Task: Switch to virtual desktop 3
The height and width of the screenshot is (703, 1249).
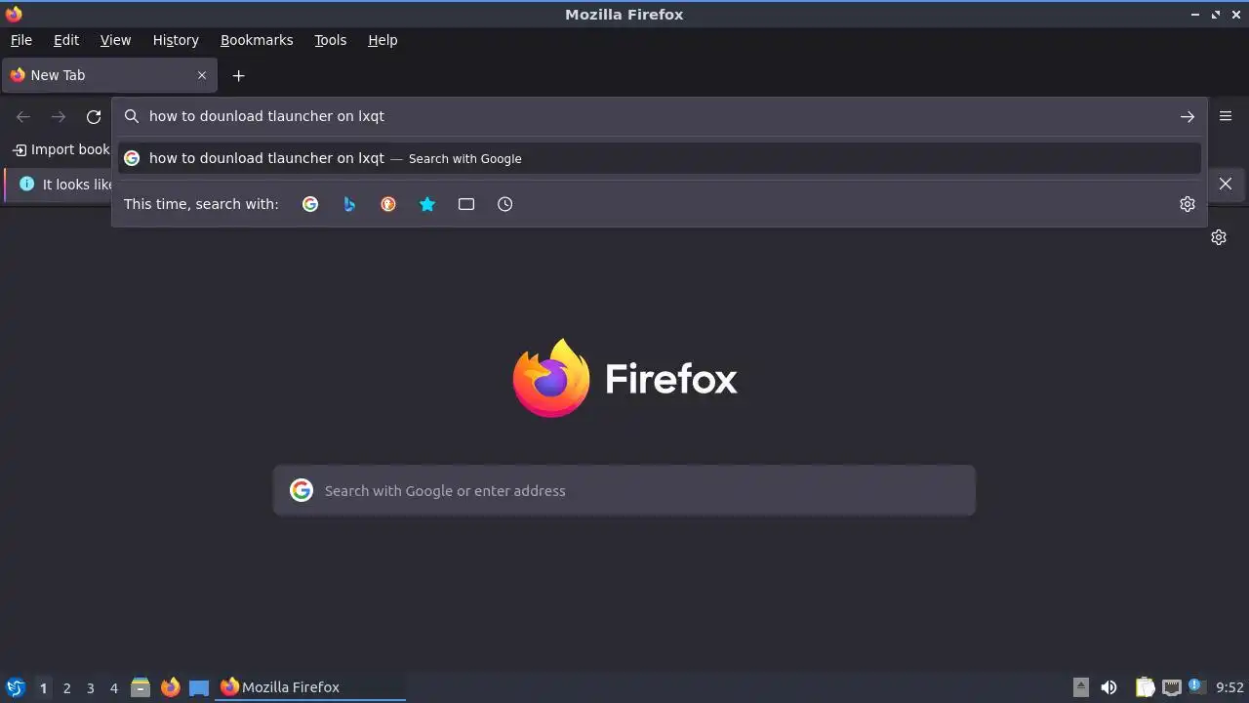Action: coord(90,687)
